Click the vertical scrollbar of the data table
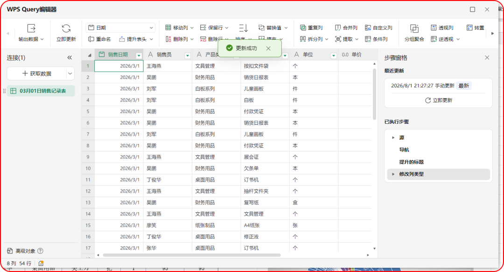The height and width of the screenshot is (272, 504). (x=374, y=94)
